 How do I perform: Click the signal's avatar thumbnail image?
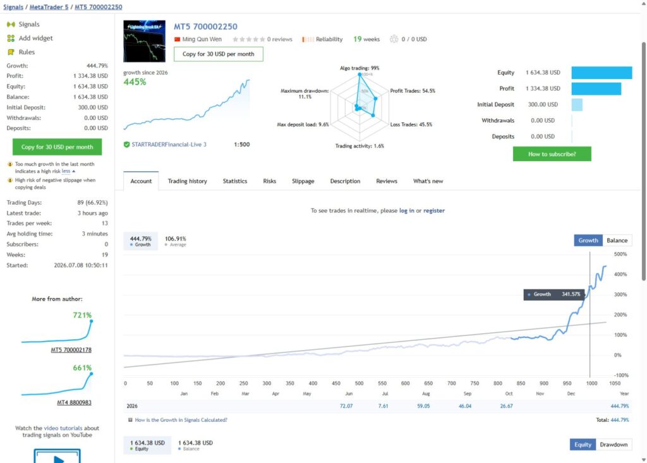(145, 41)
